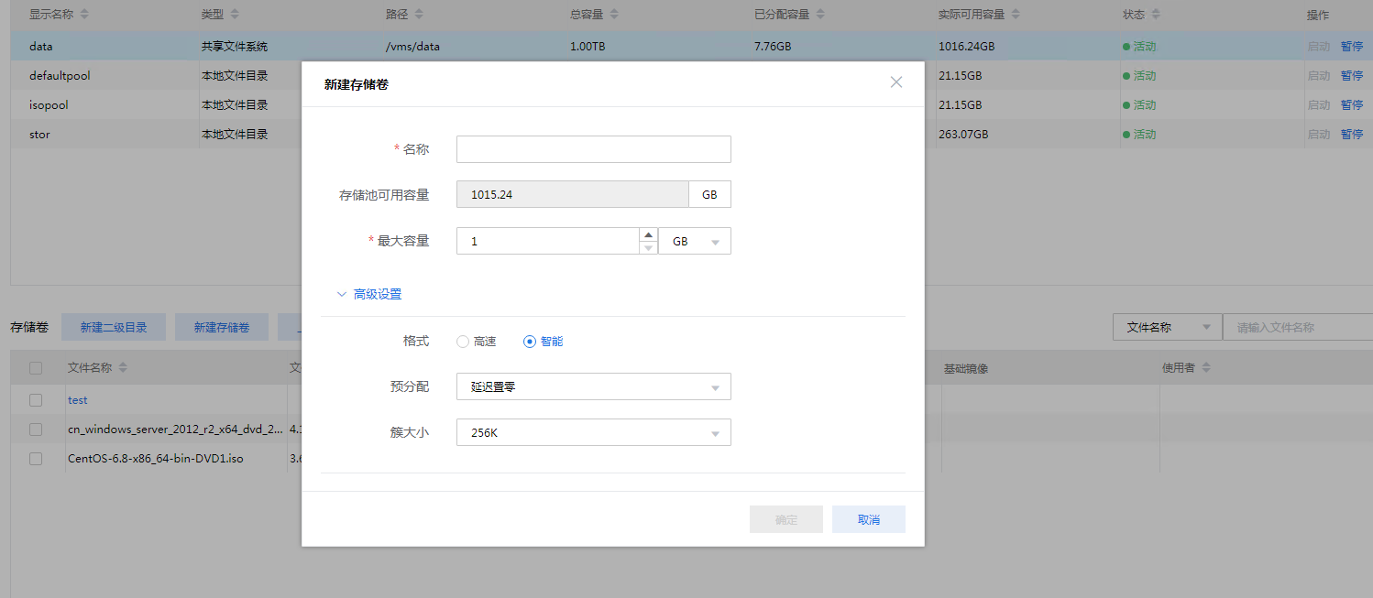Select the 高速 format radio button
Image resolution: width=1373 pixels, height=598 pixels.
[463, 342]
